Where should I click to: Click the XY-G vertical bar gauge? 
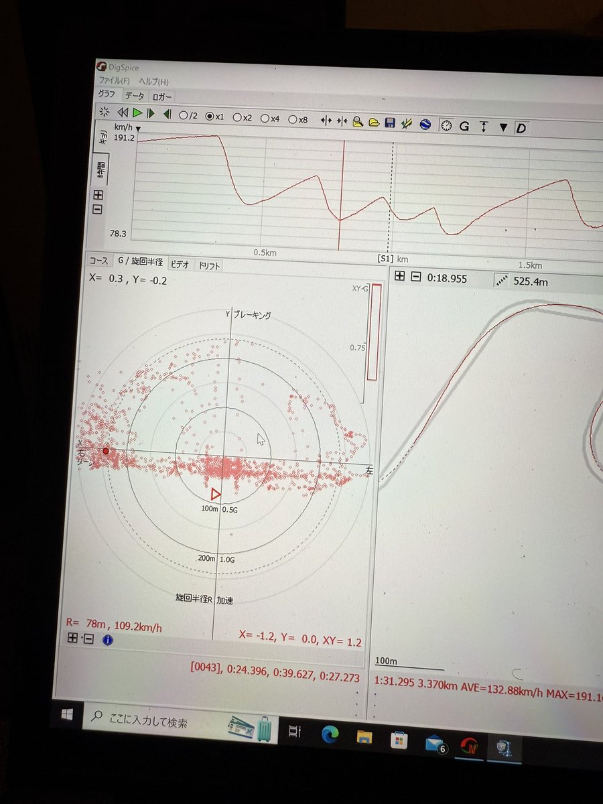point(374,332)
